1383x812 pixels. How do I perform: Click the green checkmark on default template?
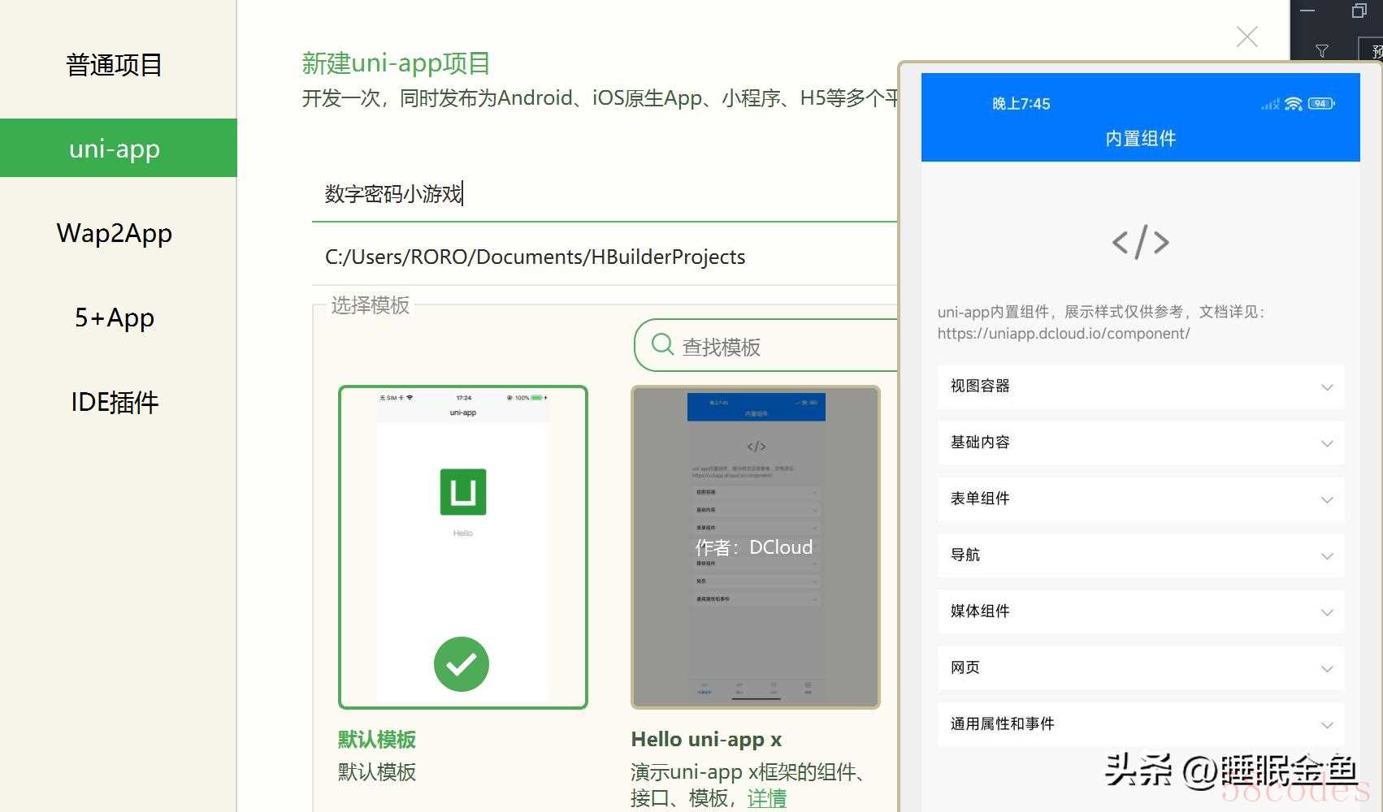[462, 664]
